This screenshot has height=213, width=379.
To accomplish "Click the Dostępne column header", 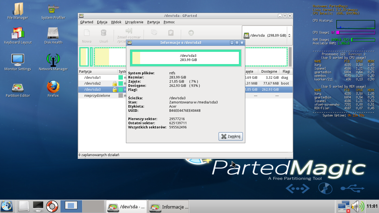I will [x=269, y=72].
